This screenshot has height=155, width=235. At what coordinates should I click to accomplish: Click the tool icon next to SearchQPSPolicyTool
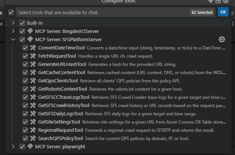coord(33,139)
